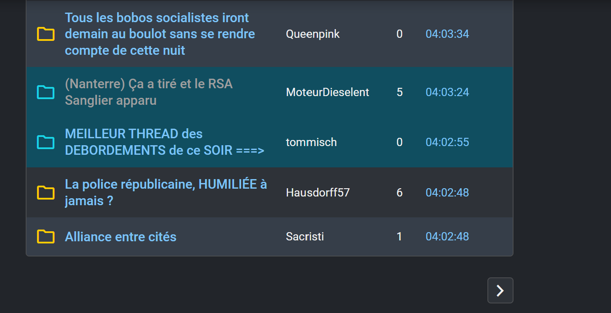
Task: Click yellow folder icon beside bobos socialistes topic
Action: point(46,34)
